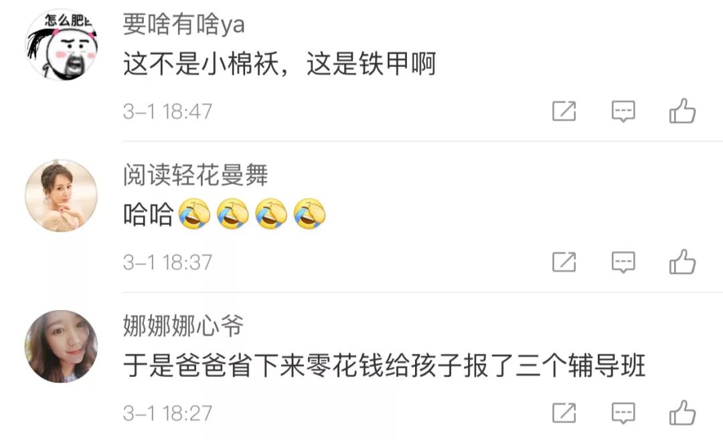Image resolution: width=723 pixels, height=440 pixels.
Task: Open 阅读轻花曼舞's profile picture
Action: point(62,196)
